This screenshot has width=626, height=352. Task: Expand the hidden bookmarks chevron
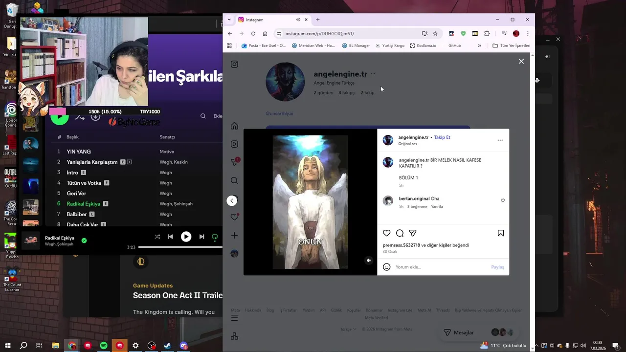[x=479, y=45]
